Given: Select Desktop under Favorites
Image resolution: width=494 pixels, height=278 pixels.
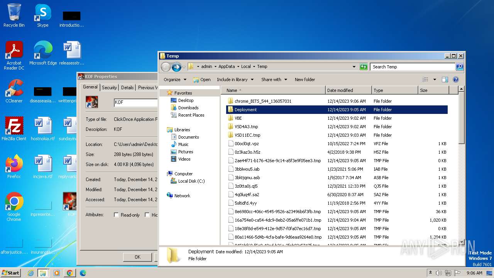Looking at the screenshot, I should (x=186, y=100).
